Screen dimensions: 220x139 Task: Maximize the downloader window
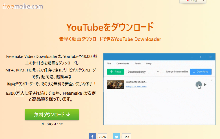coord(201,57)
